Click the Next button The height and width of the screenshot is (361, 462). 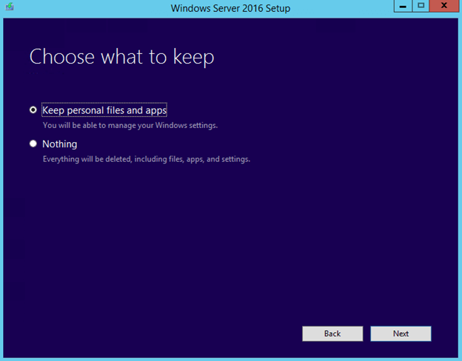click(401, 334)
